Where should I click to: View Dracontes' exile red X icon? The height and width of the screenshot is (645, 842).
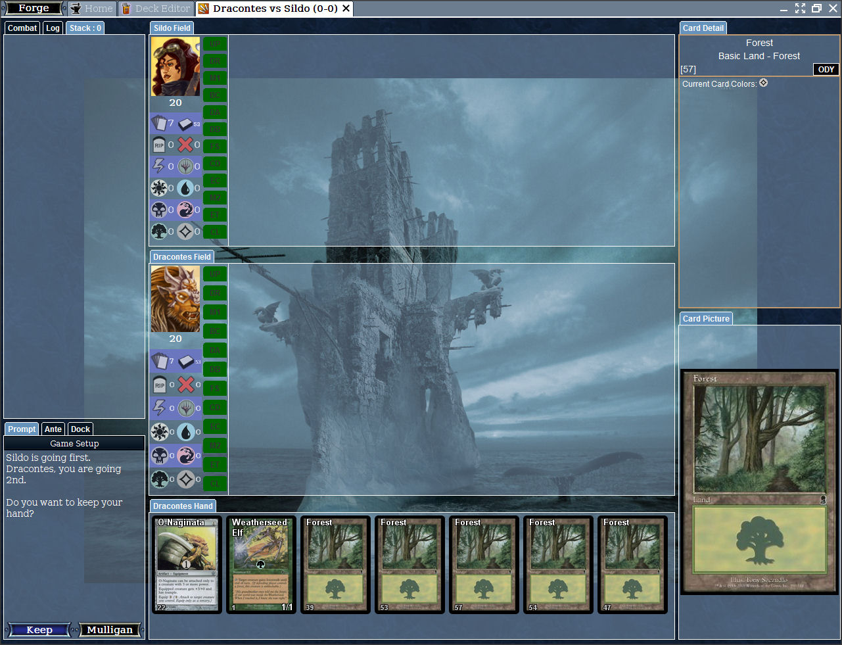click(187, 385)
